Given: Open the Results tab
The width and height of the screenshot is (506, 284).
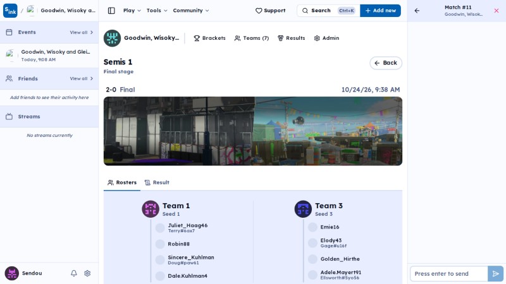Looking at the screenshot, I should tap(291, 38).
